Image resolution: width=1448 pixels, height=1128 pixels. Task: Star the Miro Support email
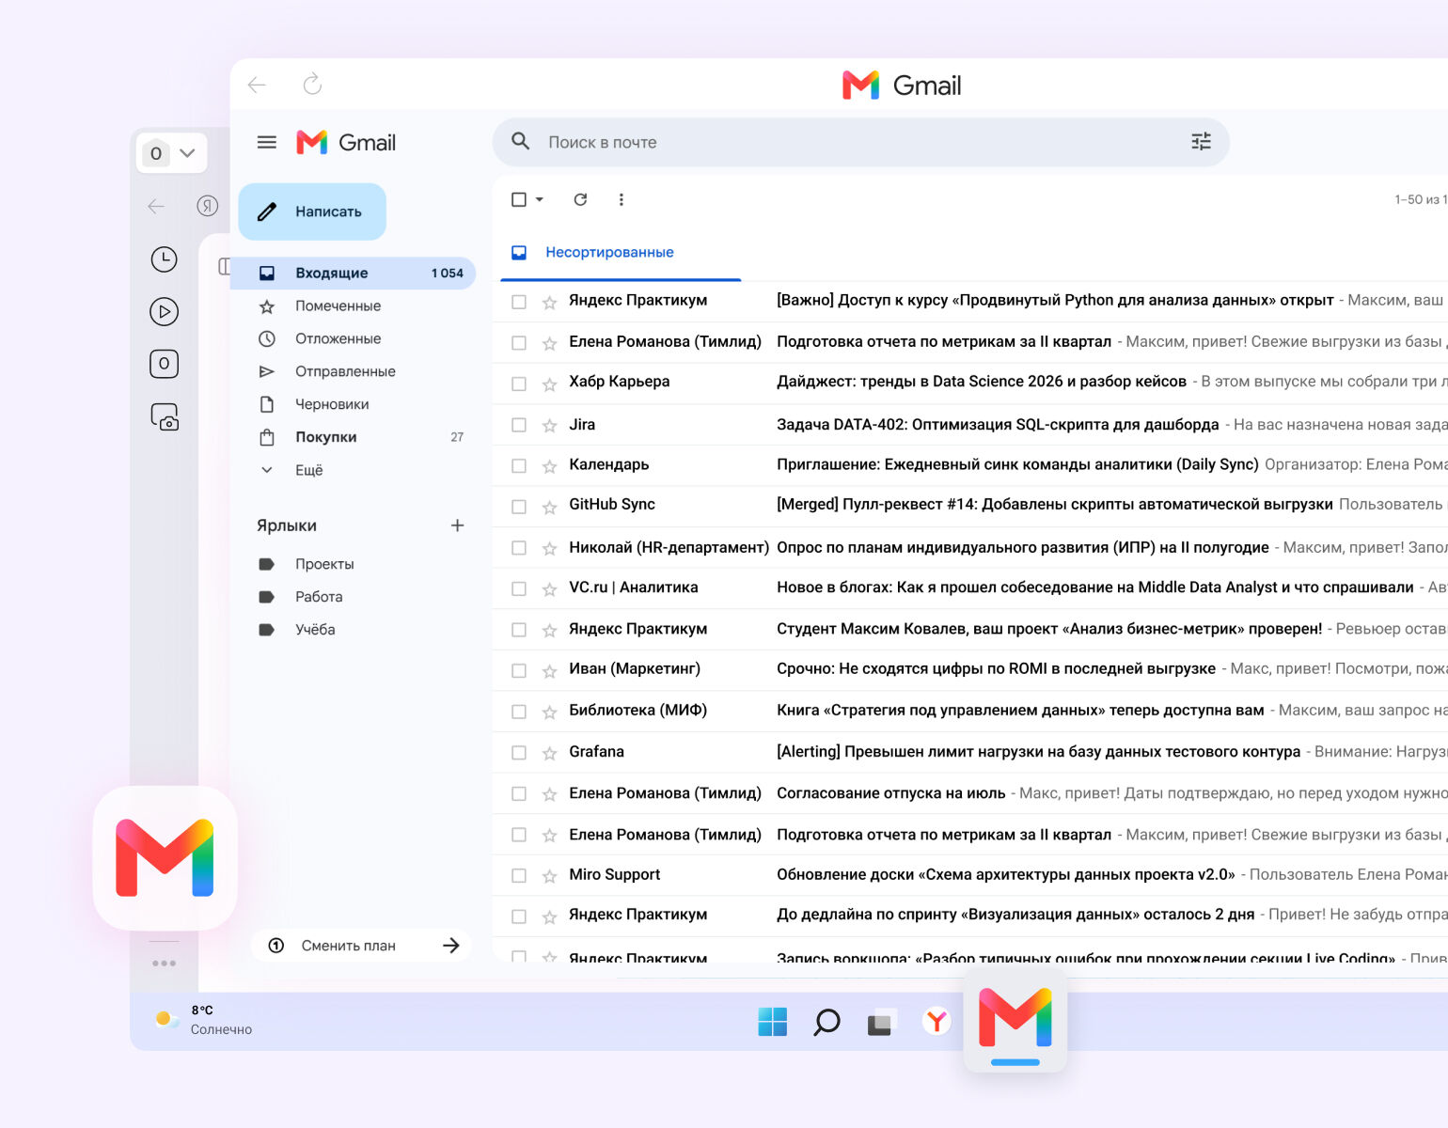tap(550, 876)
